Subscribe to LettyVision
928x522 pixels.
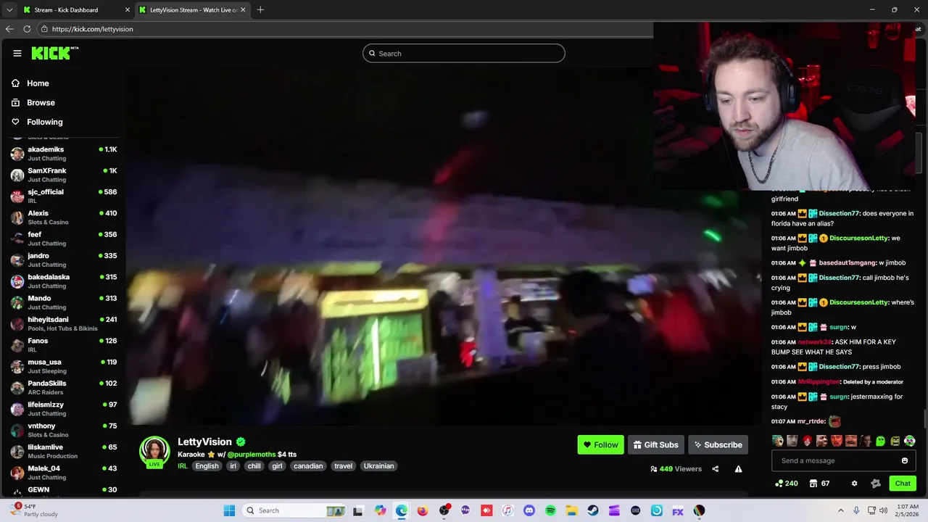(x=718, y=444)
